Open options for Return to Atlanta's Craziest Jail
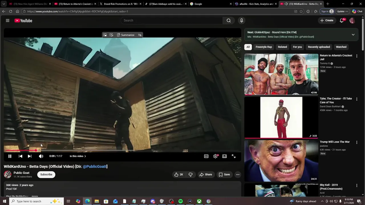365x205 pixels. tap(357, 56)
